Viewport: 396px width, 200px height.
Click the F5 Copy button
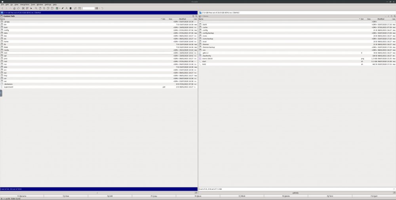154,196
